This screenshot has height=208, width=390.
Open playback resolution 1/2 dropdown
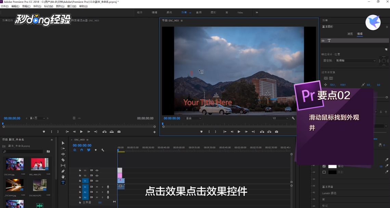pos(280,118)
